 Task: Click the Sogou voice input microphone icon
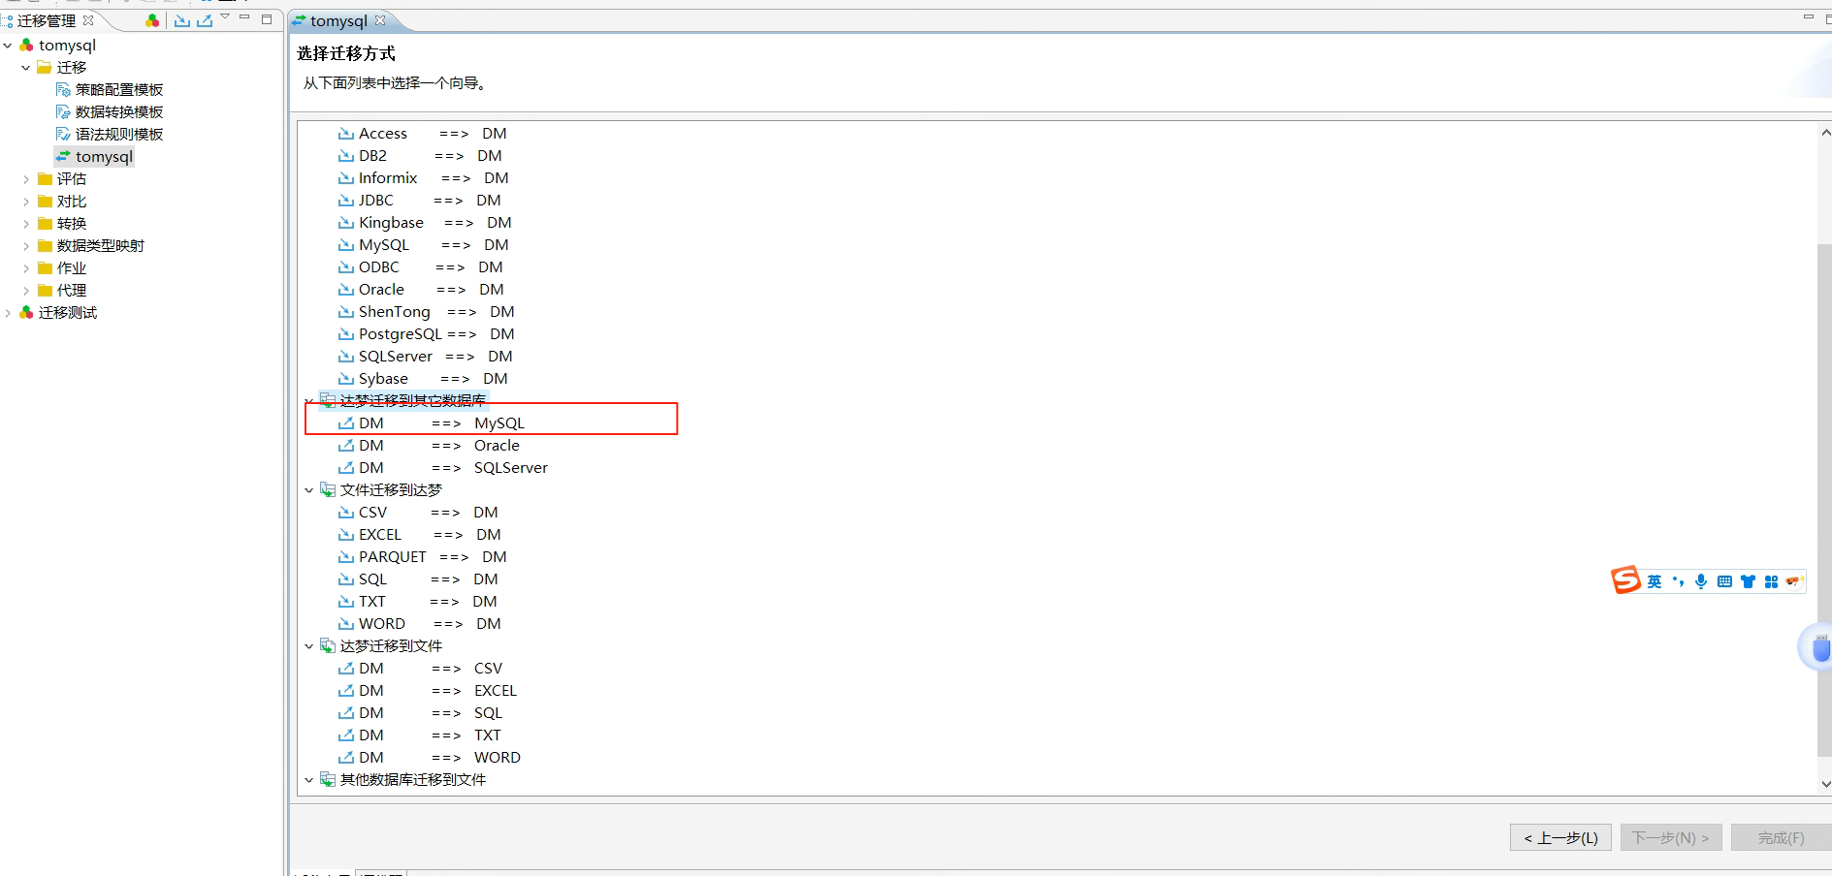pos(1701,581)
